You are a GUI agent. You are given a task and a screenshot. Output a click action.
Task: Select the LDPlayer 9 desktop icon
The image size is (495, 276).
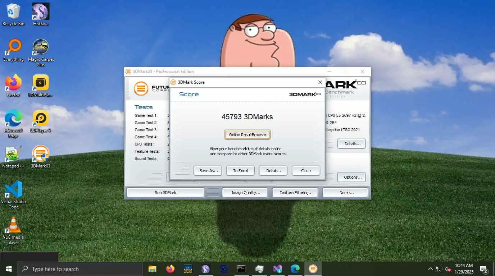(x=41, y=121)
